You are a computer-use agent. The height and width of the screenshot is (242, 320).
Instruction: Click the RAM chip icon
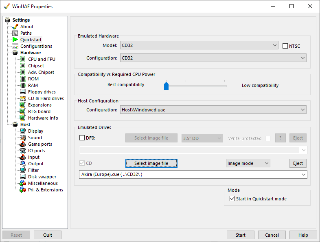(23, 85)
